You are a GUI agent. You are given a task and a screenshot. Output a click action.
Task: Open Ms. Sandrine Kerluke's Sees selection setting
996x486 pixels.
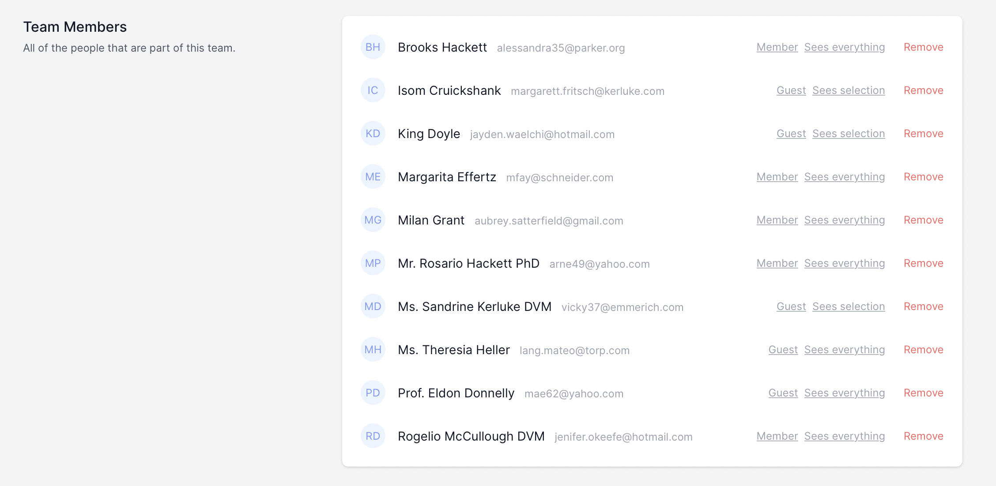click(849, 307)
